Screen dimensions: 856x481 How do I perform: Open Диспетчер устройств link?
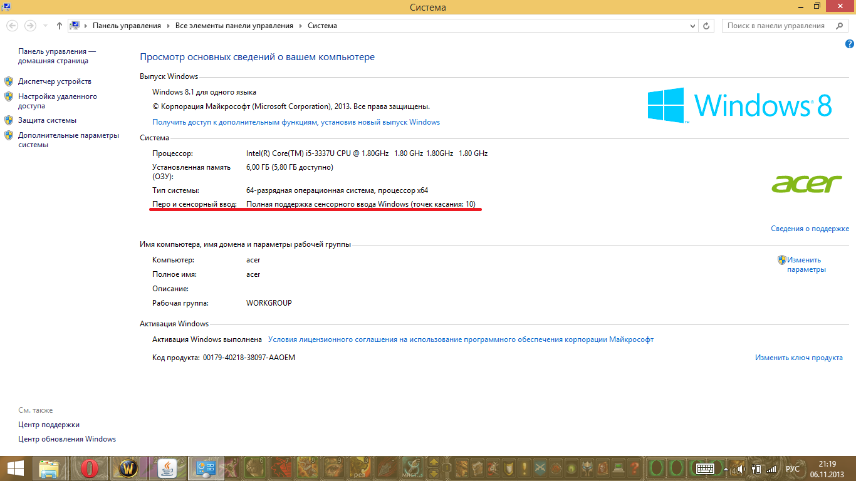[55, 81]
